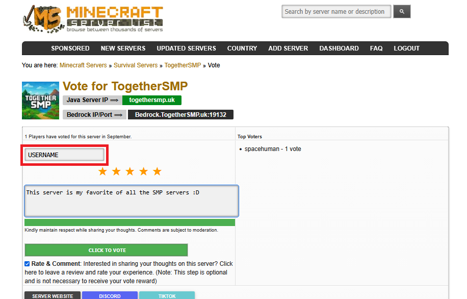
Task: Open the FAQ page
Action: 376,48
